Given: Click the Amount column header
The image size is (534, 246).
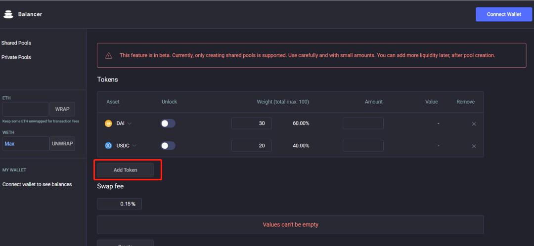Looking at the screenshot, I should [x=374, y=102].
